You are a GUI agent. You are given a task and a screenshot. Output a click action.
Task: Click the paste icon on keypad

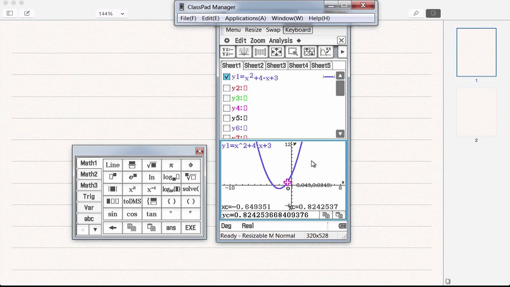coord(151,228)
